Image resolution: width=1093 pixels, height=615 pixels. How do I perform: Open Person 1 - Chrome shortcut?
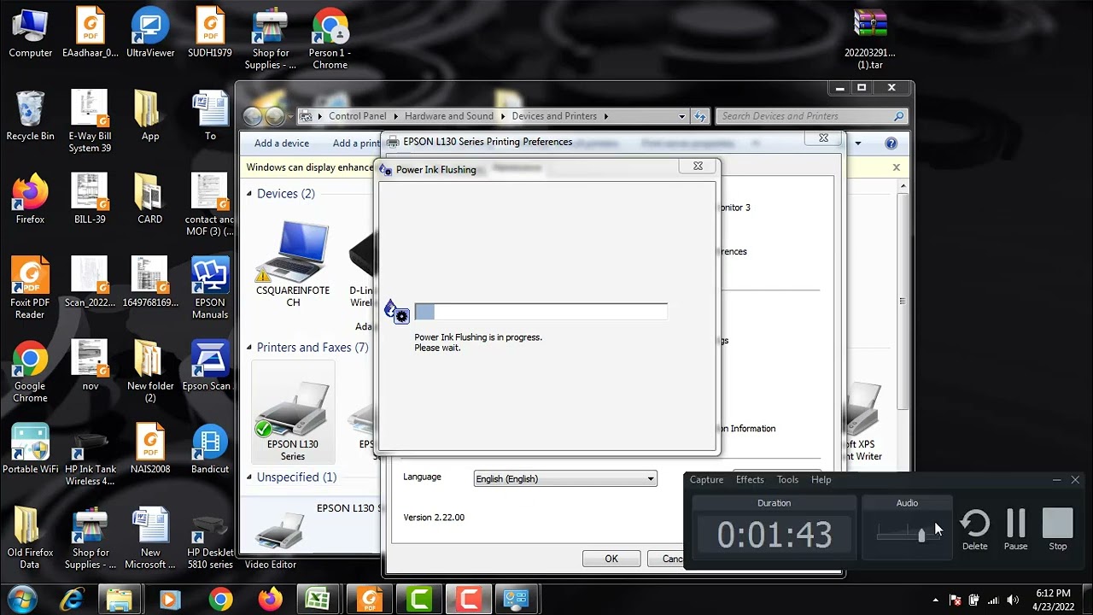click(330, 38)
